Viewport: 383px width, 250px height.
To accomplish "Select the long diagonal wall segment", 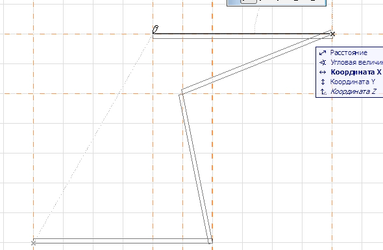I will 256,62.
